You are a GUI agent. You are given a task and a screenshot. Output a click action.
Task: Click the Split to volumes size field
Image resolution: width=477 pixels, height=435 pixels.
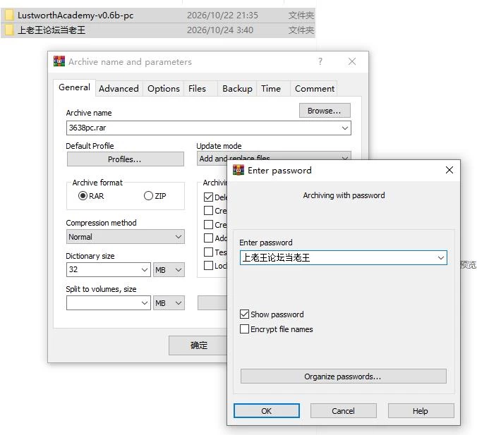pyautogui.click(x=108, y=302)
